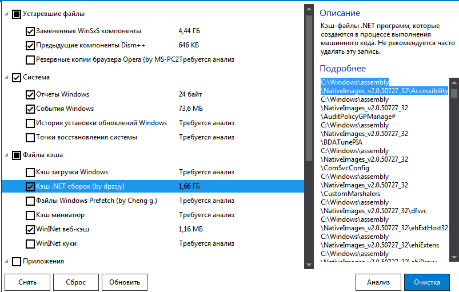Tick Файлы Windows Prefetch checkbox
Image resolution: width=459 pixels, height=292 pixels.
pyautogui.click(x=30, y=201)
